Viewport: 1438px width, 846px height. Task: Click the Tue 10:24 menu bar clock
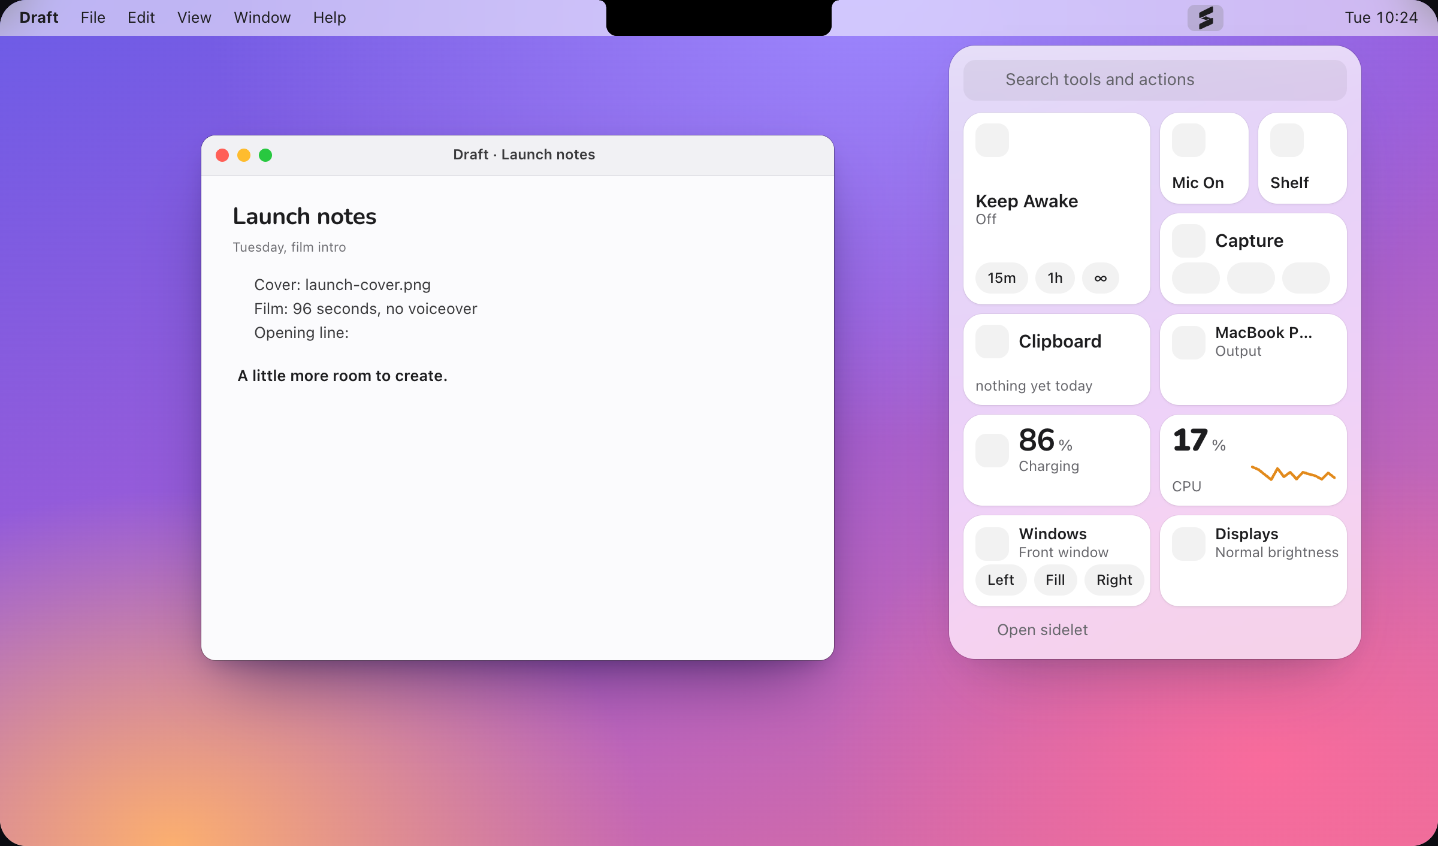click(1381, 17)
